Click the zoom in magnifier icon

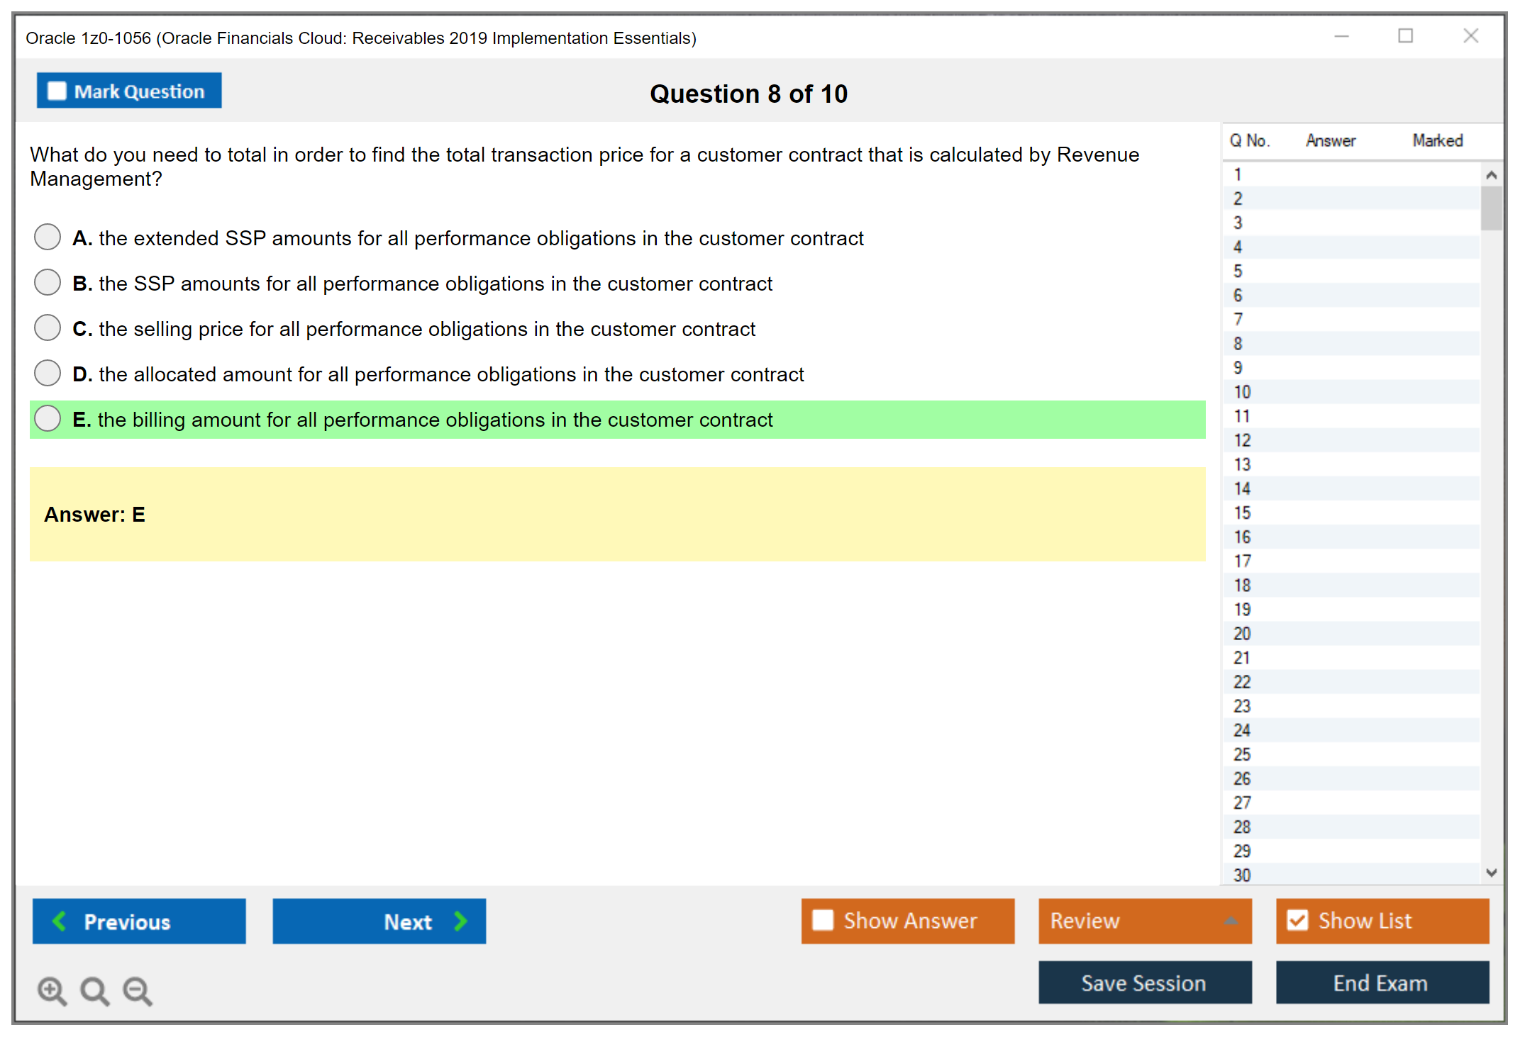51,990
